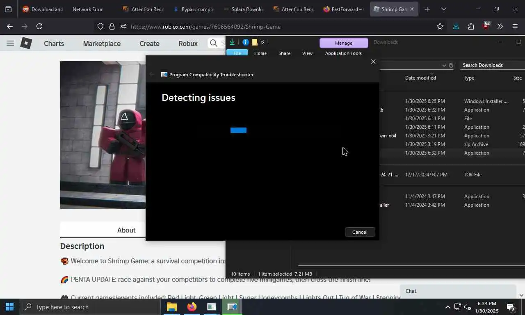Open the Firefox application hamburger menu
The image size is (525, 315).
click(515, 26)
